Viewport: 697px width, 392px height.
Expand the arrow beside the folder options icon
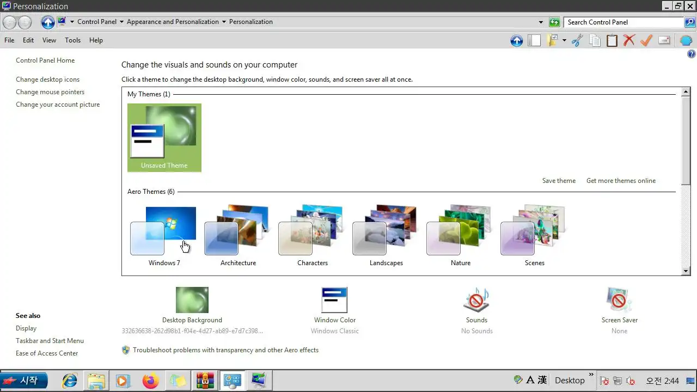564,40
